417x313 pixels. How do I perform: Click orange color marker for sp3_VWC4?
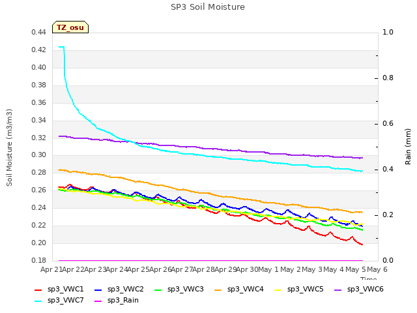click(x=218, y=290)
